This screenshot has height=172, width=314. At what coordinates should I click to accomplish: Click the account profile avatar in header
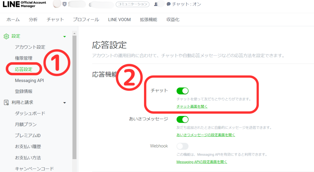point(57,4)
